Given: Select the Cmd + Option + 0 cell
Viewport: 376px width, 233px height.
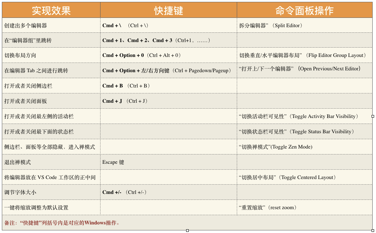Looking at the screenshot, I should point(169,55).
